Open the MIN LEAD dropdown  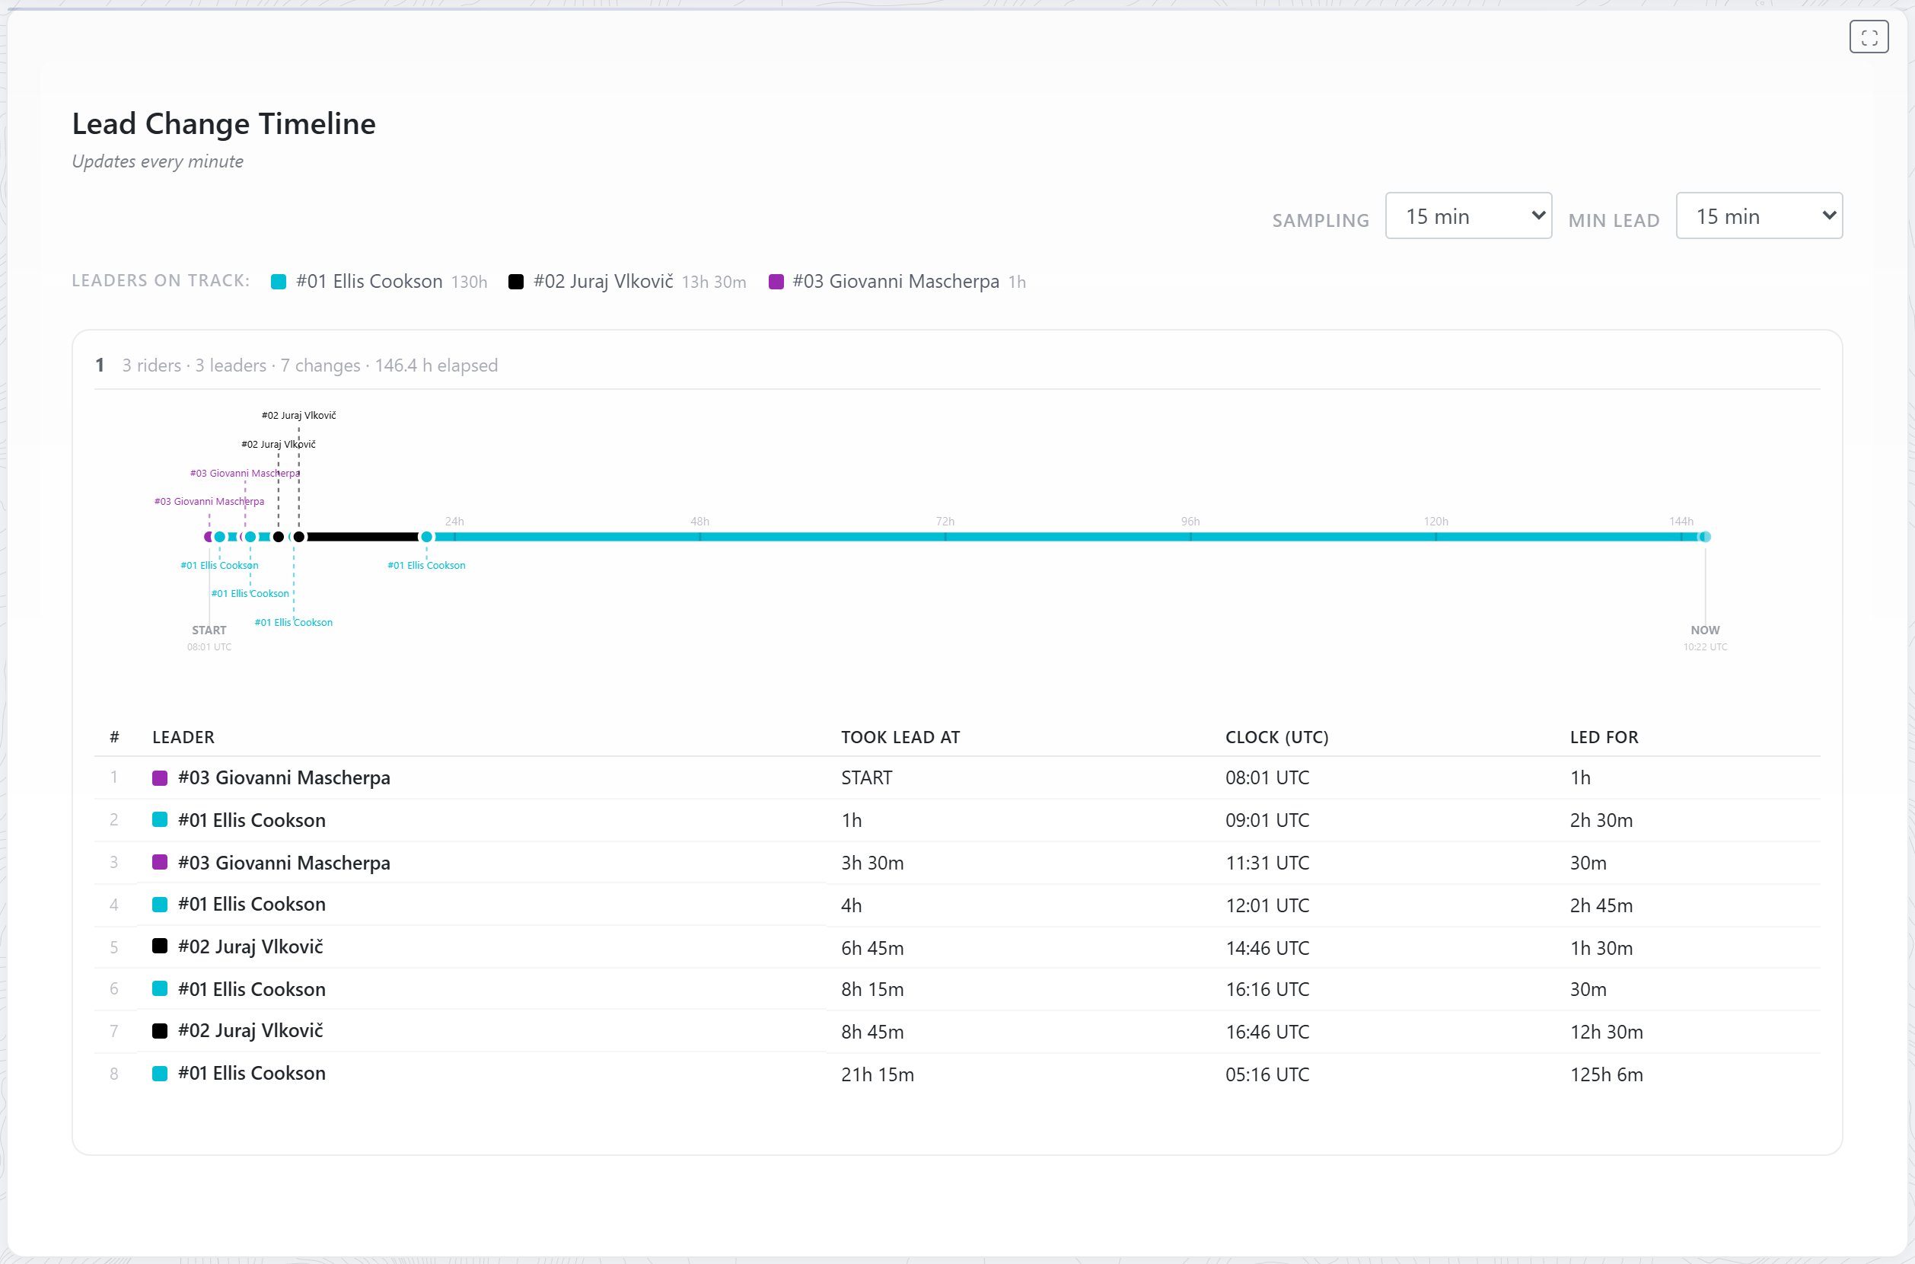1759,216
